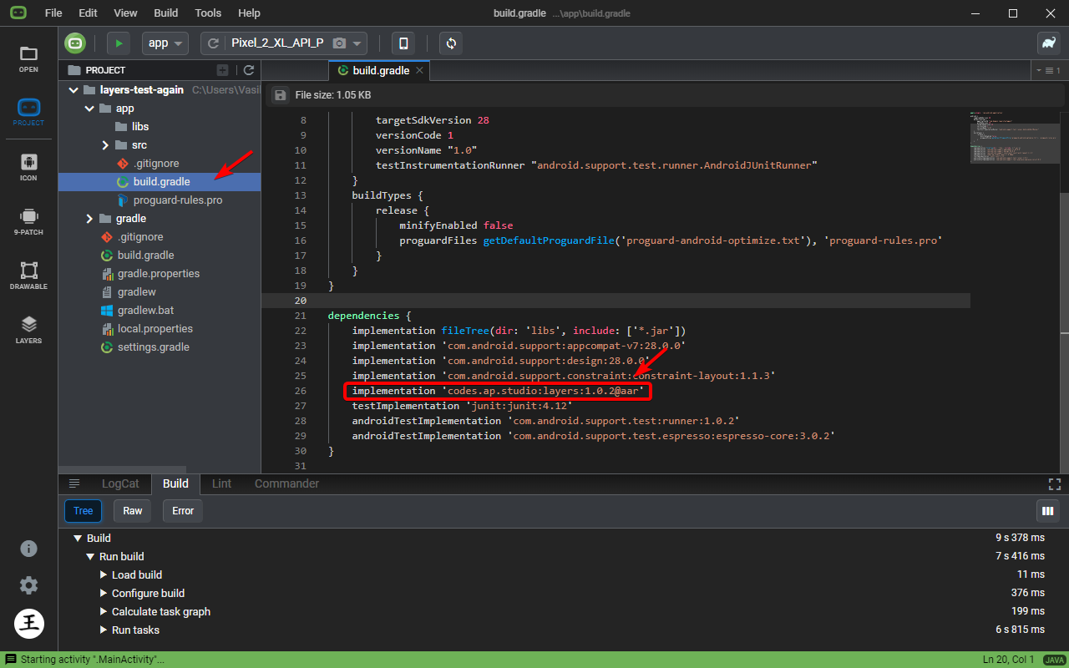Expand the Configure build node
The width and height of the screenshot is (1069, 668).
click(104, 594)
